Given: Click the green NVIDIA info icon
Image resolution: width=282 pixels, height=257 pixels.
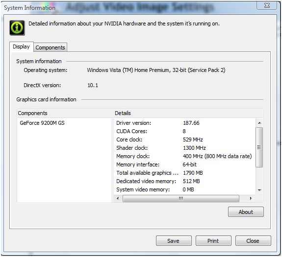Looking at the screenshot, I should click(x=17, y=28).
